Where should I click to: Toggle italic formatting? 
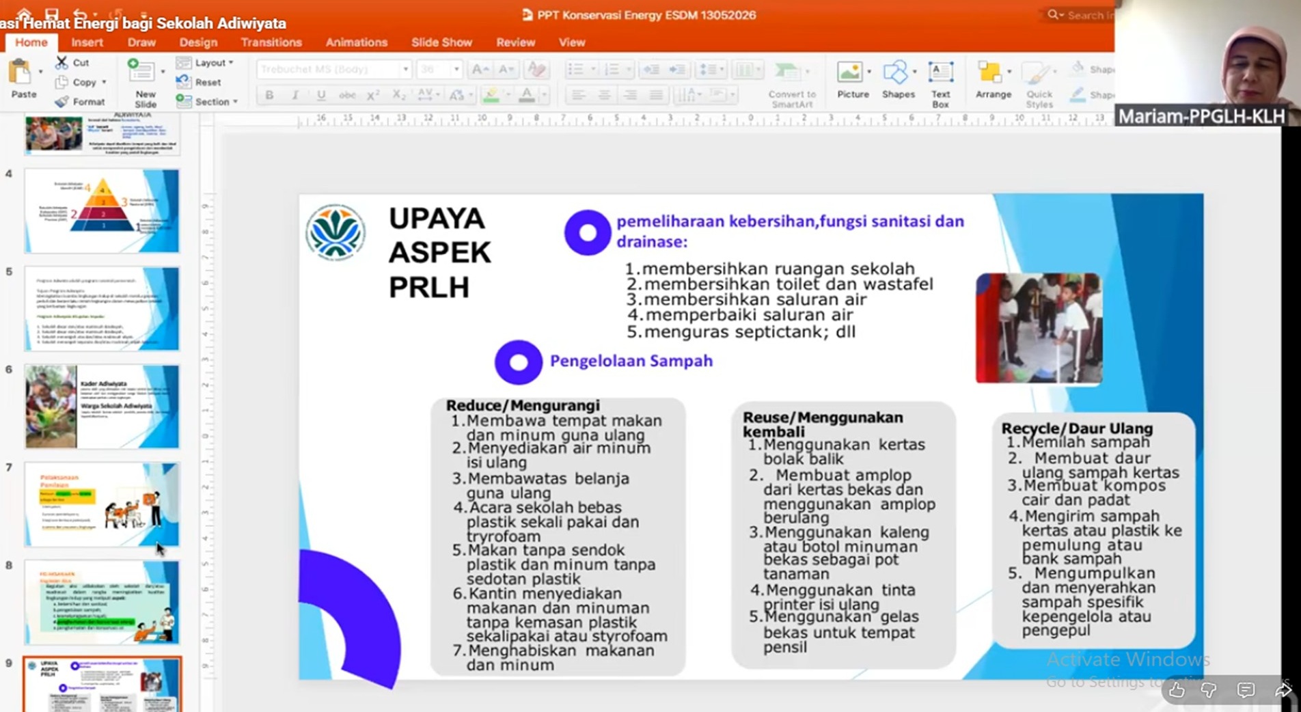click(295, 95)
